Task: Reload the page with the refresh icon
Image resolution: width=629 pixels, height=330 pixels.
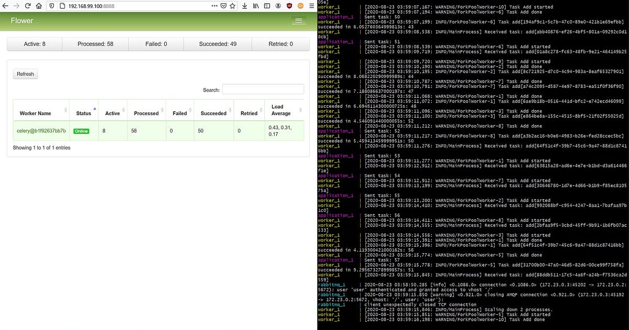Action: pyautogui.click(x=28, y=6)
